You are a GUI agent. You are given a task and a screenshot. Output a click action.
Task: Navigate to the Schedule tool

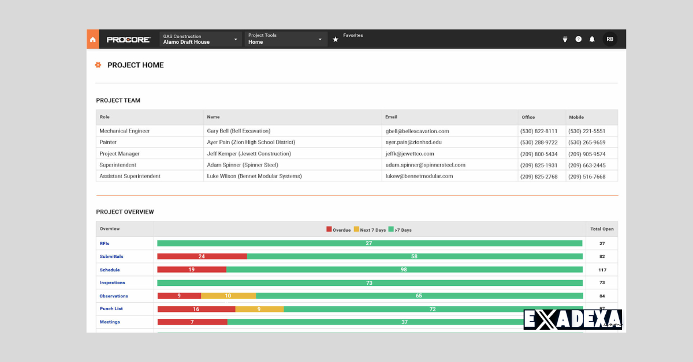click(110, 269)
